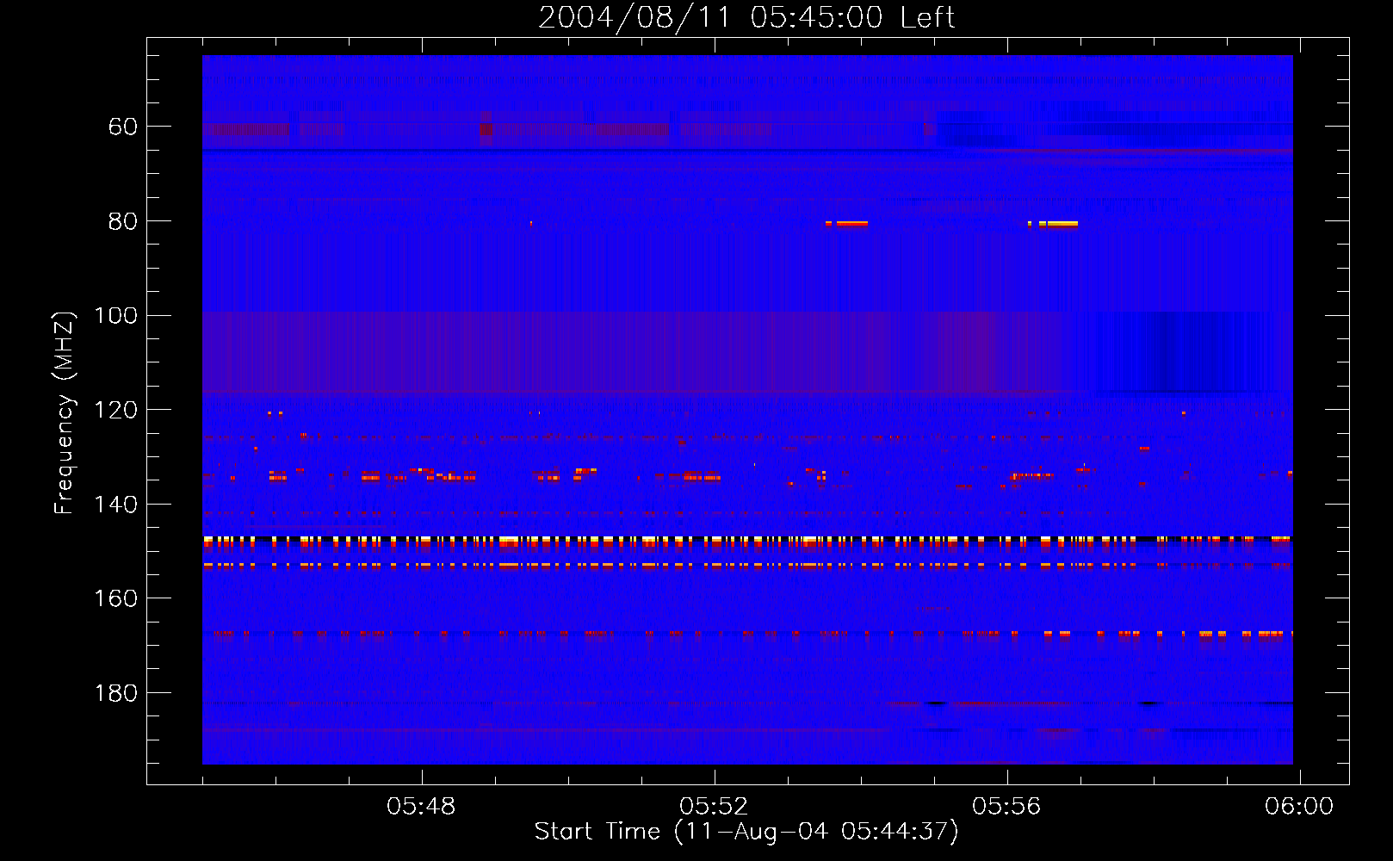This screenshot has width=1393, height=861.
Task: Click the 06:00 time tick label
Action: click(1299, 807)
